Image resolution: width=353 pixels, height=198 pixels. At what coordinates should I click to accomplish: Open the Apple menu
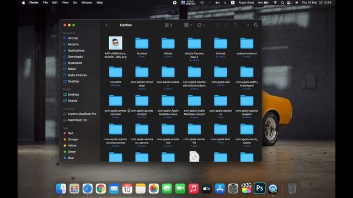click(23, 3)
